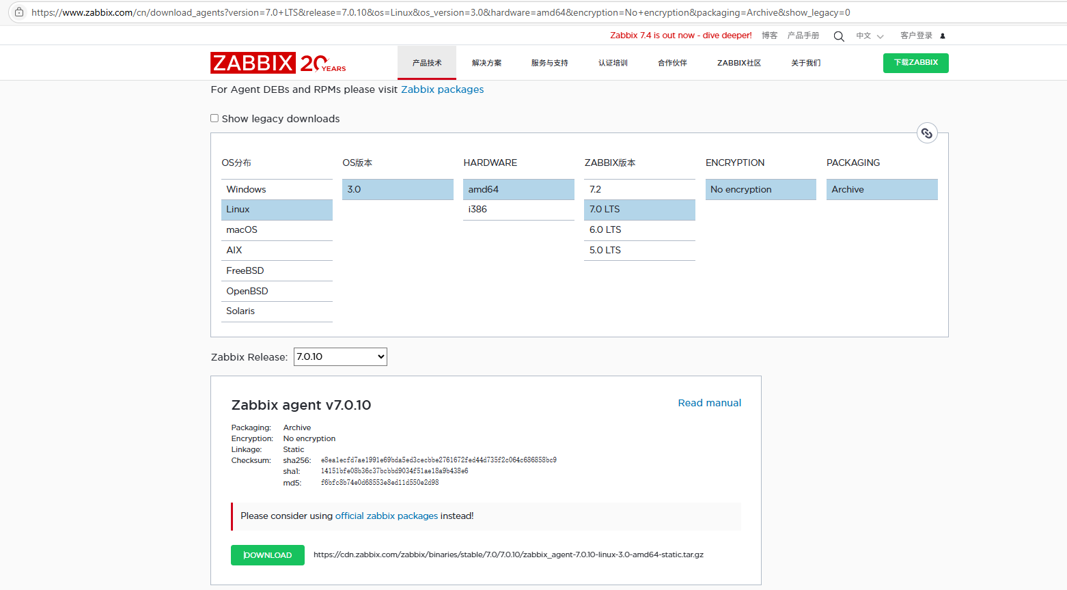This screenshot has height=590, width=1067.
Task: Select Windows in OS distribution
Action: pos(277,190)
